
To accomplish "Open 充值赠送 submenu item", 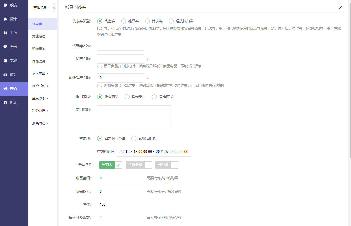I will [x=43, y=36].
